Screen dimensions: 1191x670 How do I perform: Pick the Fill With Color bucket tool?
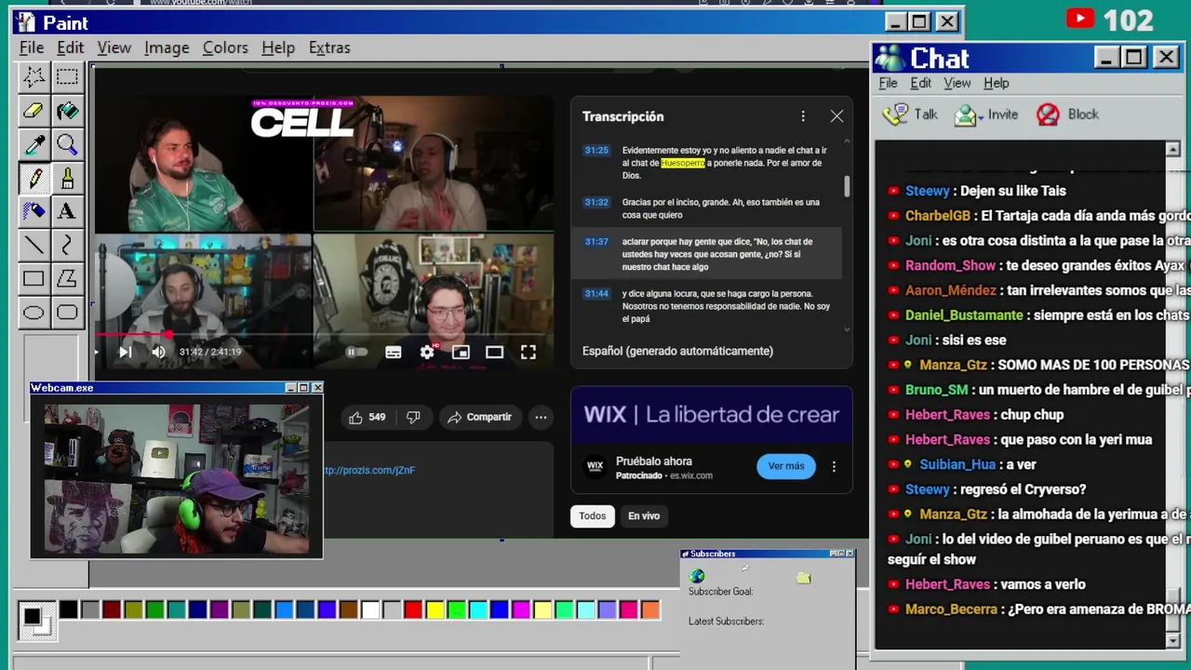(67, 111)
